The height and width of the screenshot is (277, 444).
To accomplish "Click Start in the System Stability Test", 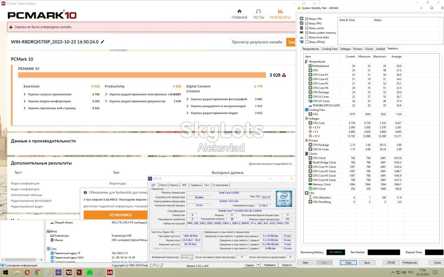I will [x=305, y=263].
